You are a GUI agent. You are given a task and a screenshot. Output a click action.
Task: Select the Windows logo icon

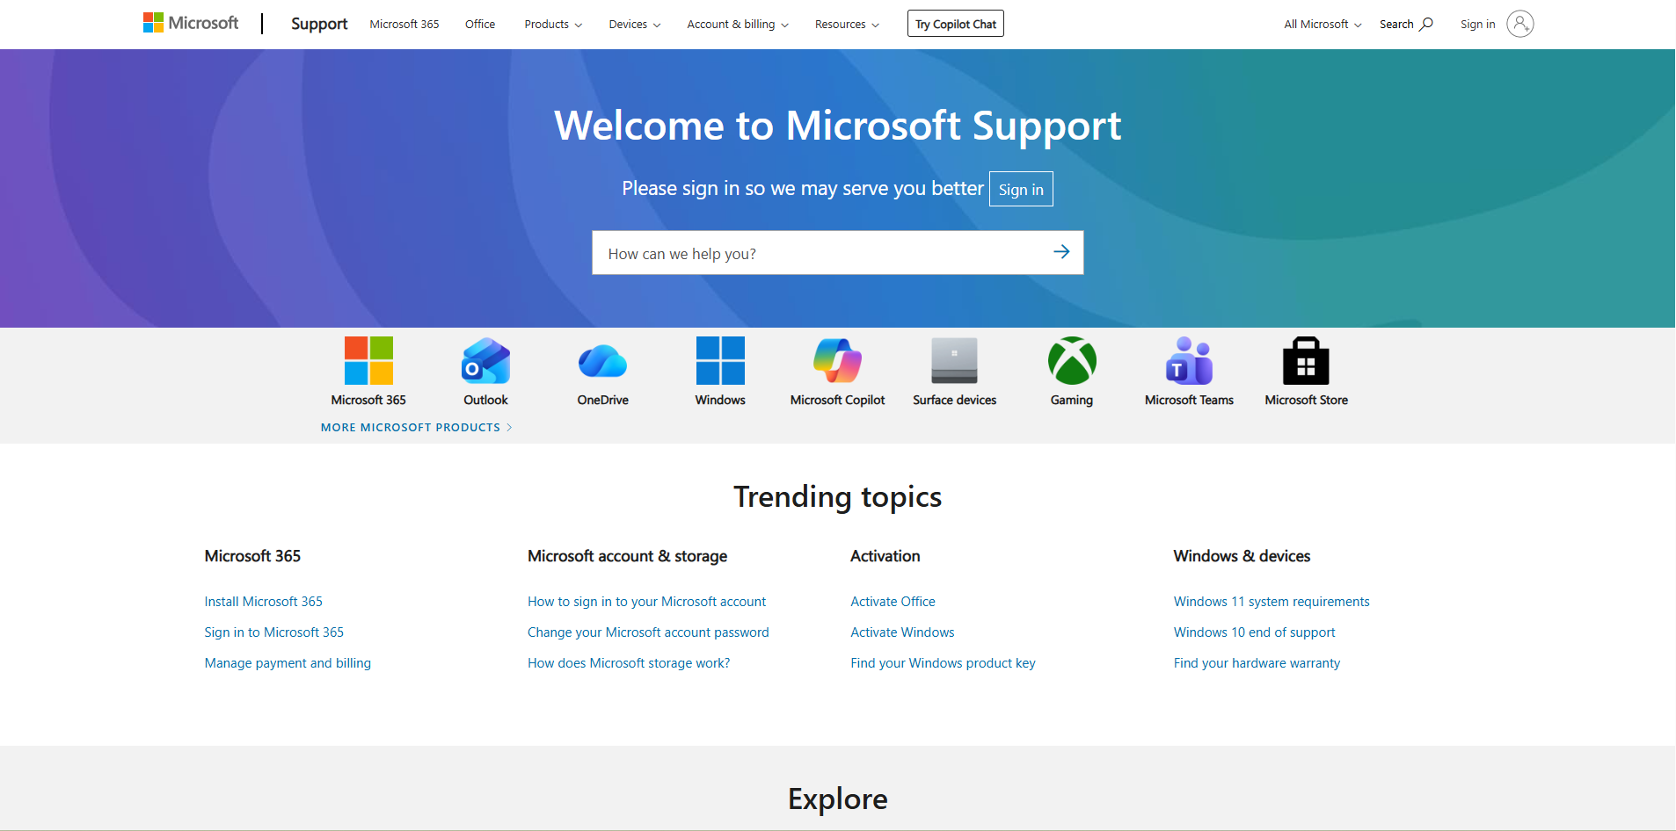720,361
